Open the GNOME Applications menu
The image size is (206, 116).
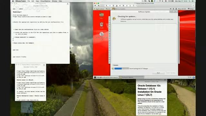(99, 9)
